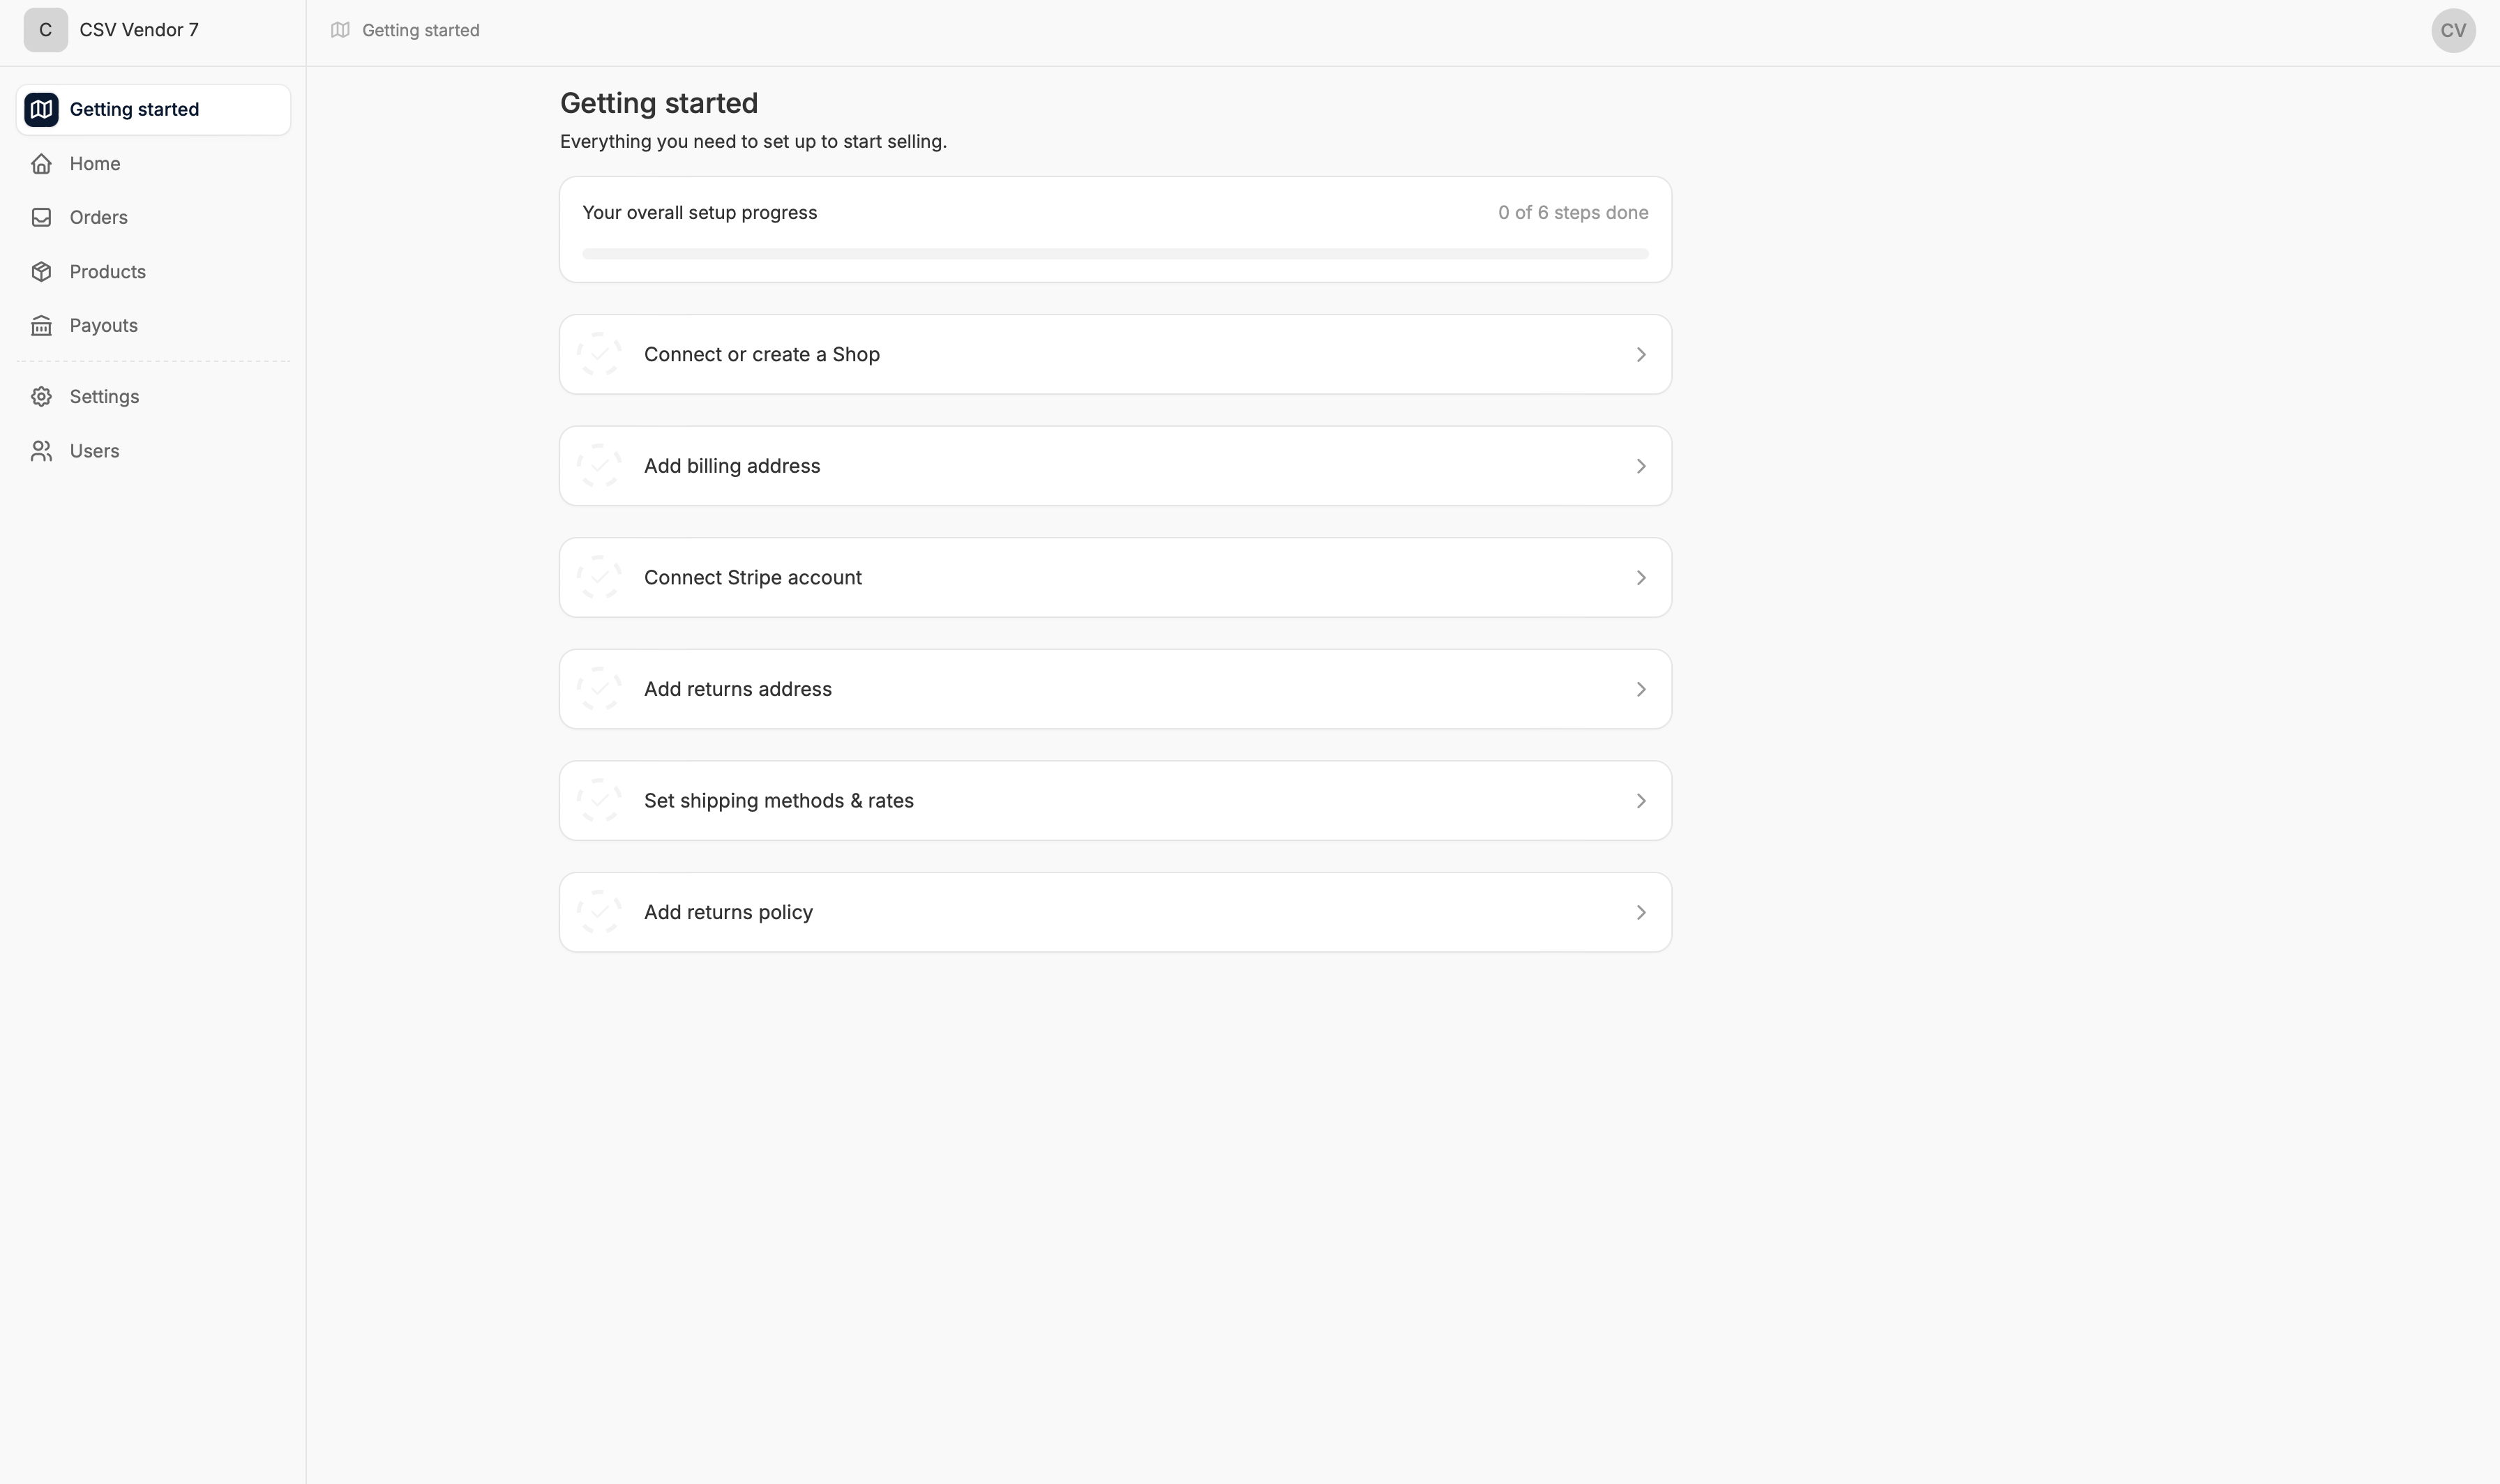Go to the Payouts menu label
This screenshot has width=2500, height=1484.
[104, 325]
